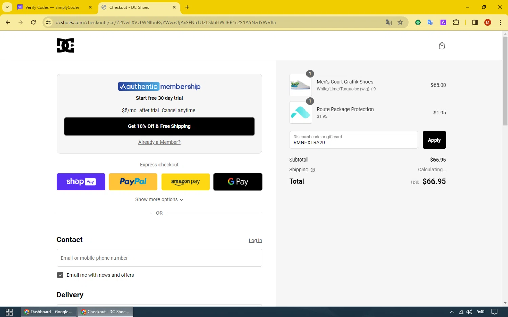508x317 pixels.
Task: Open the network status tray icon
Action: click(461, 312)
